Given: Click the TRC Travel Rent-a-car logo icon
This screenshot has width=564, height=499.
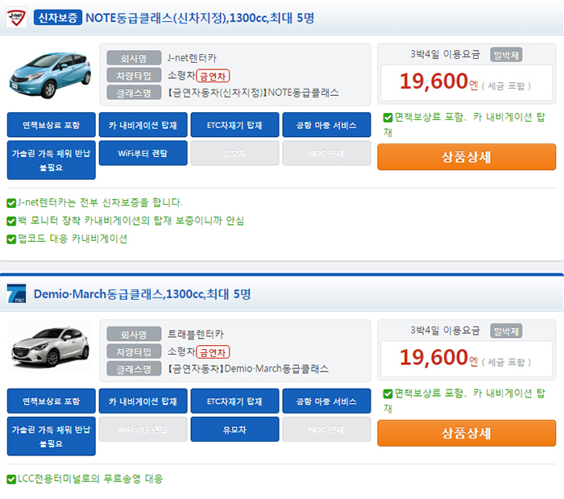Looking at the screenshot, I should click(x=16, y=293).
